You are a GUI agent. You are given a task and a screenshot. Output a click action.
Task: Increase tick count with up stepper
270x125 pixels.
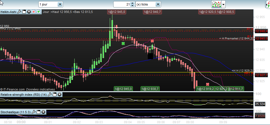tap(133, 3)
